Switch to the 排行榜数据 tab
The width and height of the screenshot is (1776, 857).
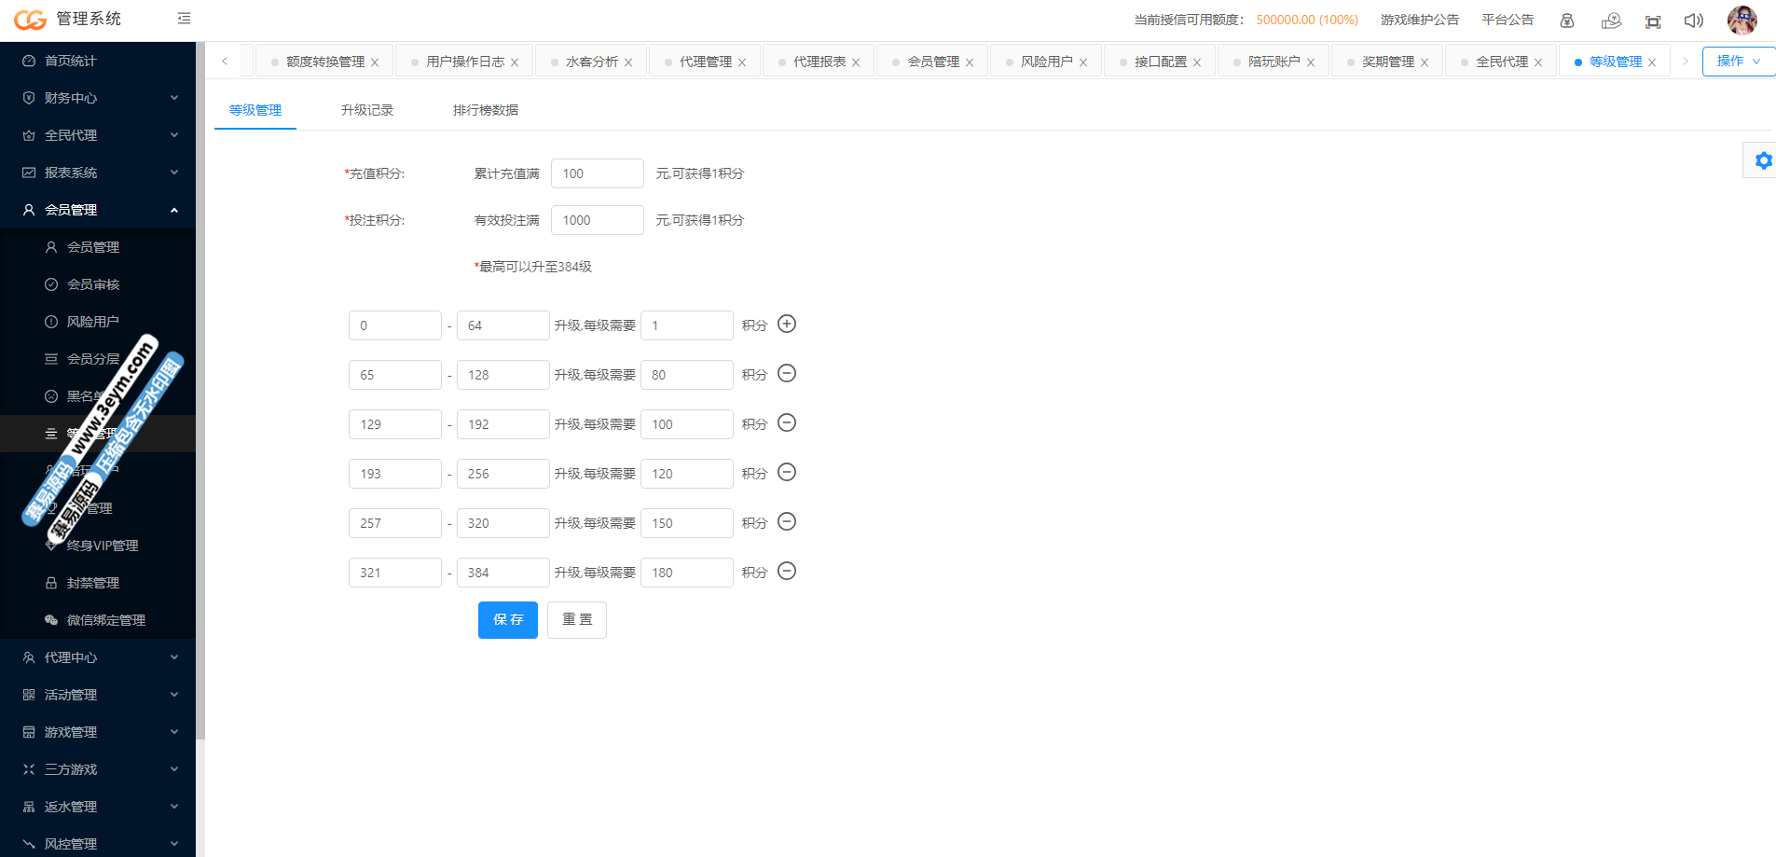tap(485, 110)
